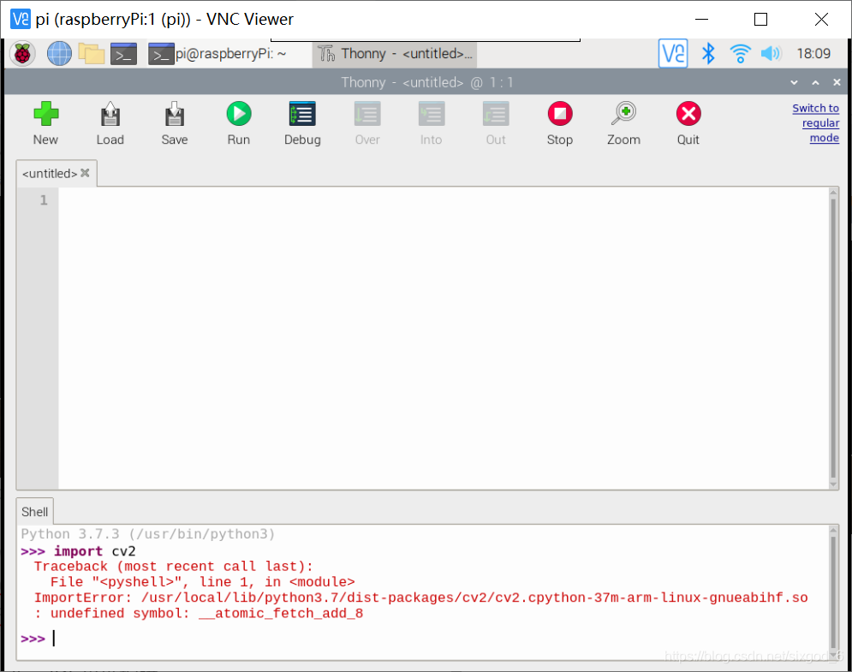This screenshot has height=672, width=852.
Task: Step Out toolbar icon
Action: click(496, 122)
